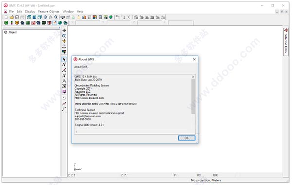Switch to the Solid module orange cube icon
292x185 pixels.
pos(17,23)
